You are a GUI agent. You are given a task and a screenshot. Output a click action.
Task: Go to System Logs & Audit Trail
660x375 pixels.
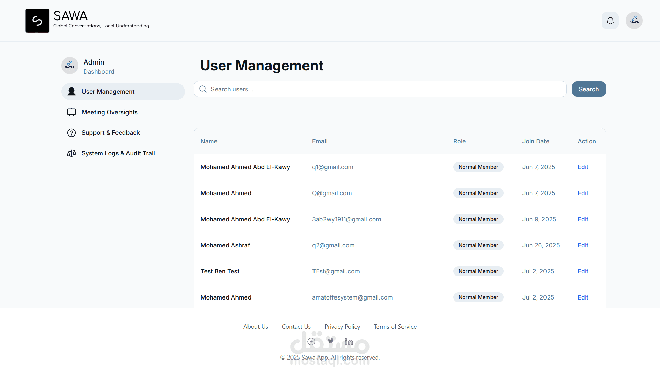click(x=118, y=153)
